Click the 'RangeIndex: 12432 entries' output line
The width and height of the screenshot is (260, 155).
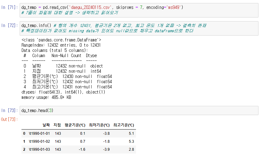(61, 45)
